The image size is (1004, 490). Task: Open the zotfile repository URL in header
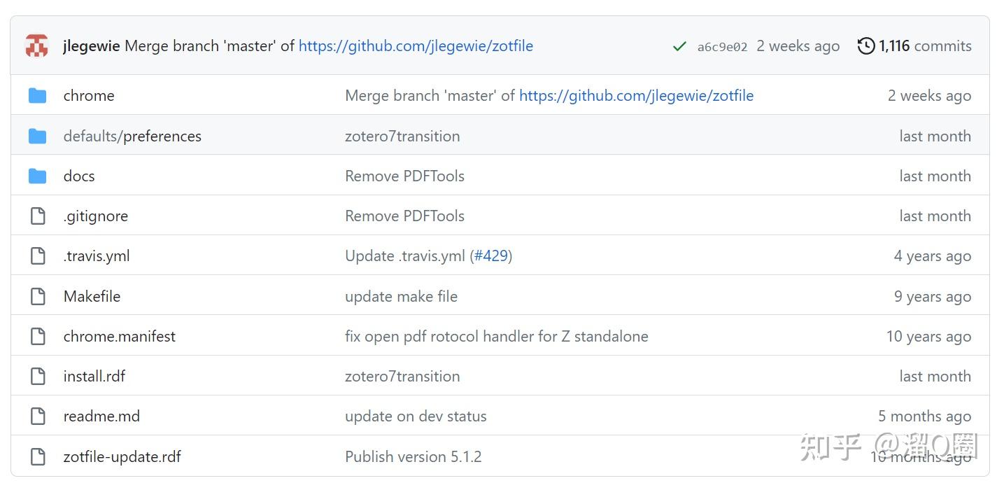[x=416, y=46]
